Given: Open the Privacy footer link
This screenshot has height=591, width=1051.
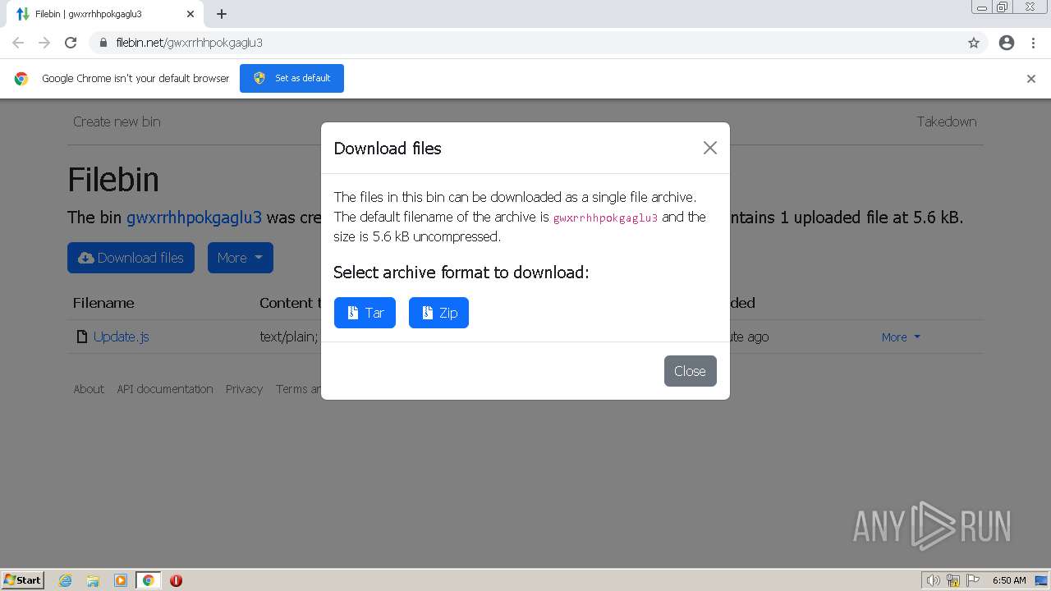Looking at the screenshot, I should (244, 389).
